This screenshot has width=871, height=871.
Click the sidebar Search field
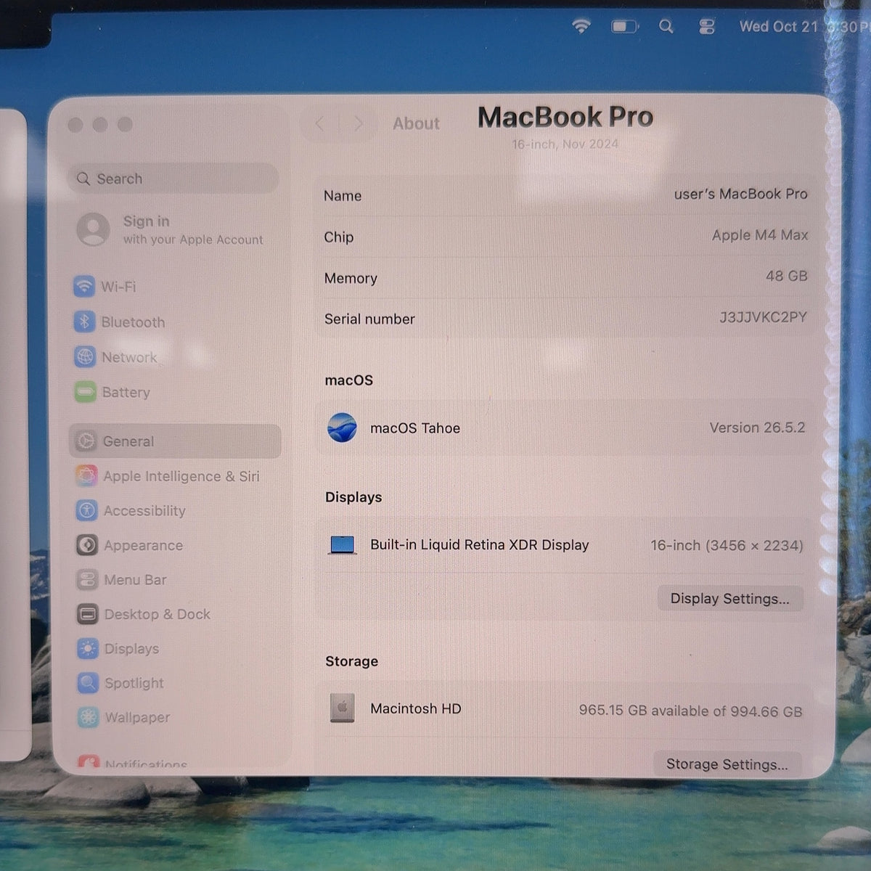(173, 179)
